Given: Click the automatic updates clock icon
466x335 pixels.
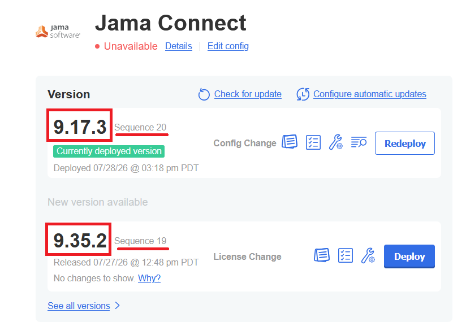Looking at the screenshot, I should click(x=303, y=94).
